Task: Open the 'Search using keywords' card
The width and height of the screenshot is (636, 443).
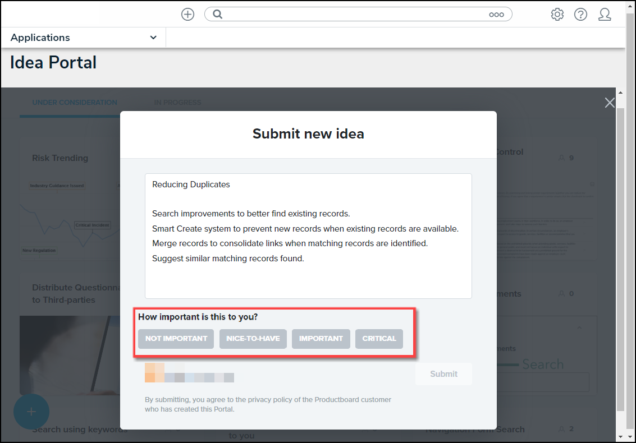Action: 80,430
